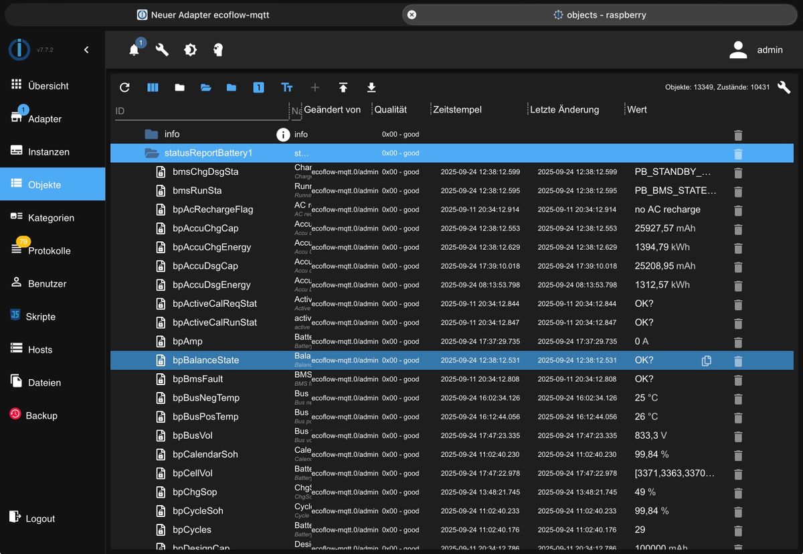Select the bpChgSop object

point(452,492)
